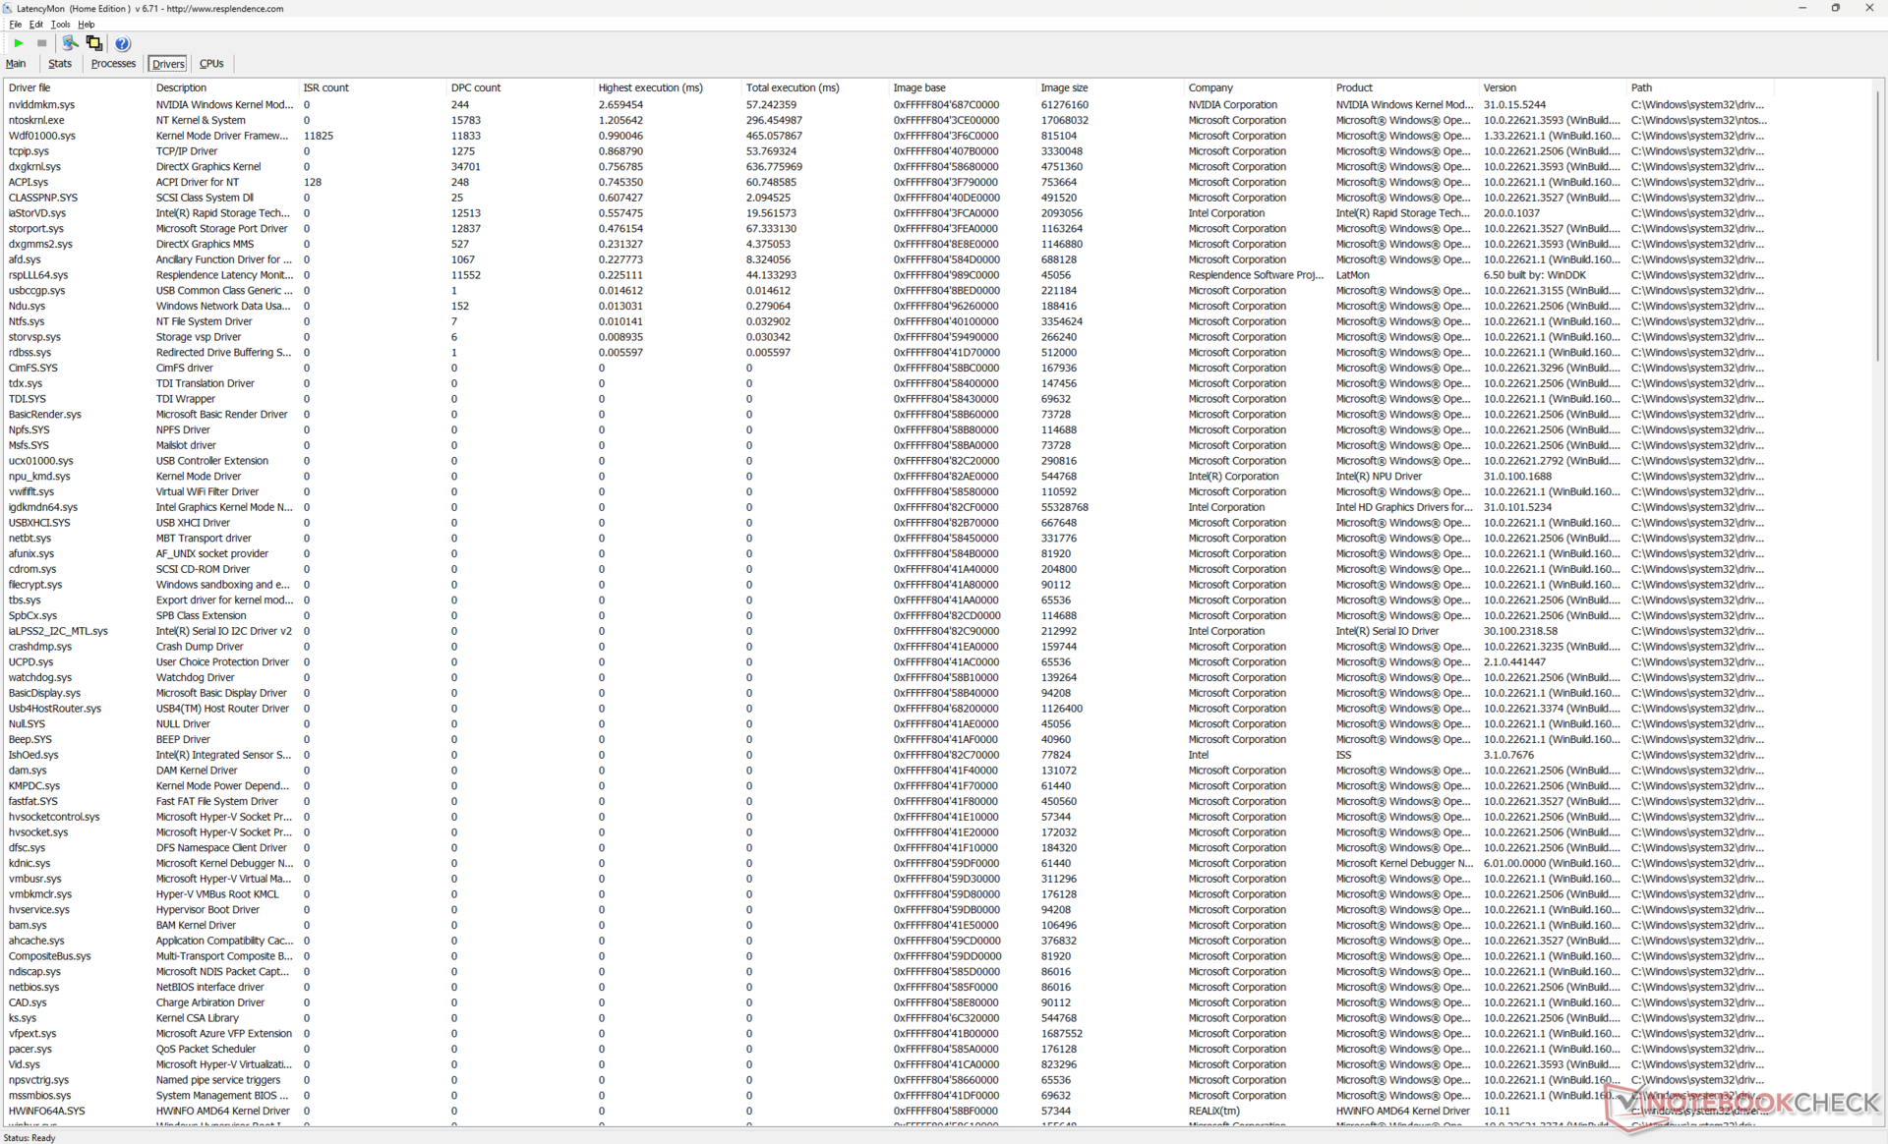Image resolution: width=1888 pixels, height=1144 pixels.
Task: Switch to the Stats tab
Action: click(x=60, y=64)
